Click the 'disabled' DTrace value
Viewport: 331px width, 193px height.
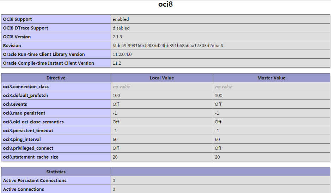121,28
